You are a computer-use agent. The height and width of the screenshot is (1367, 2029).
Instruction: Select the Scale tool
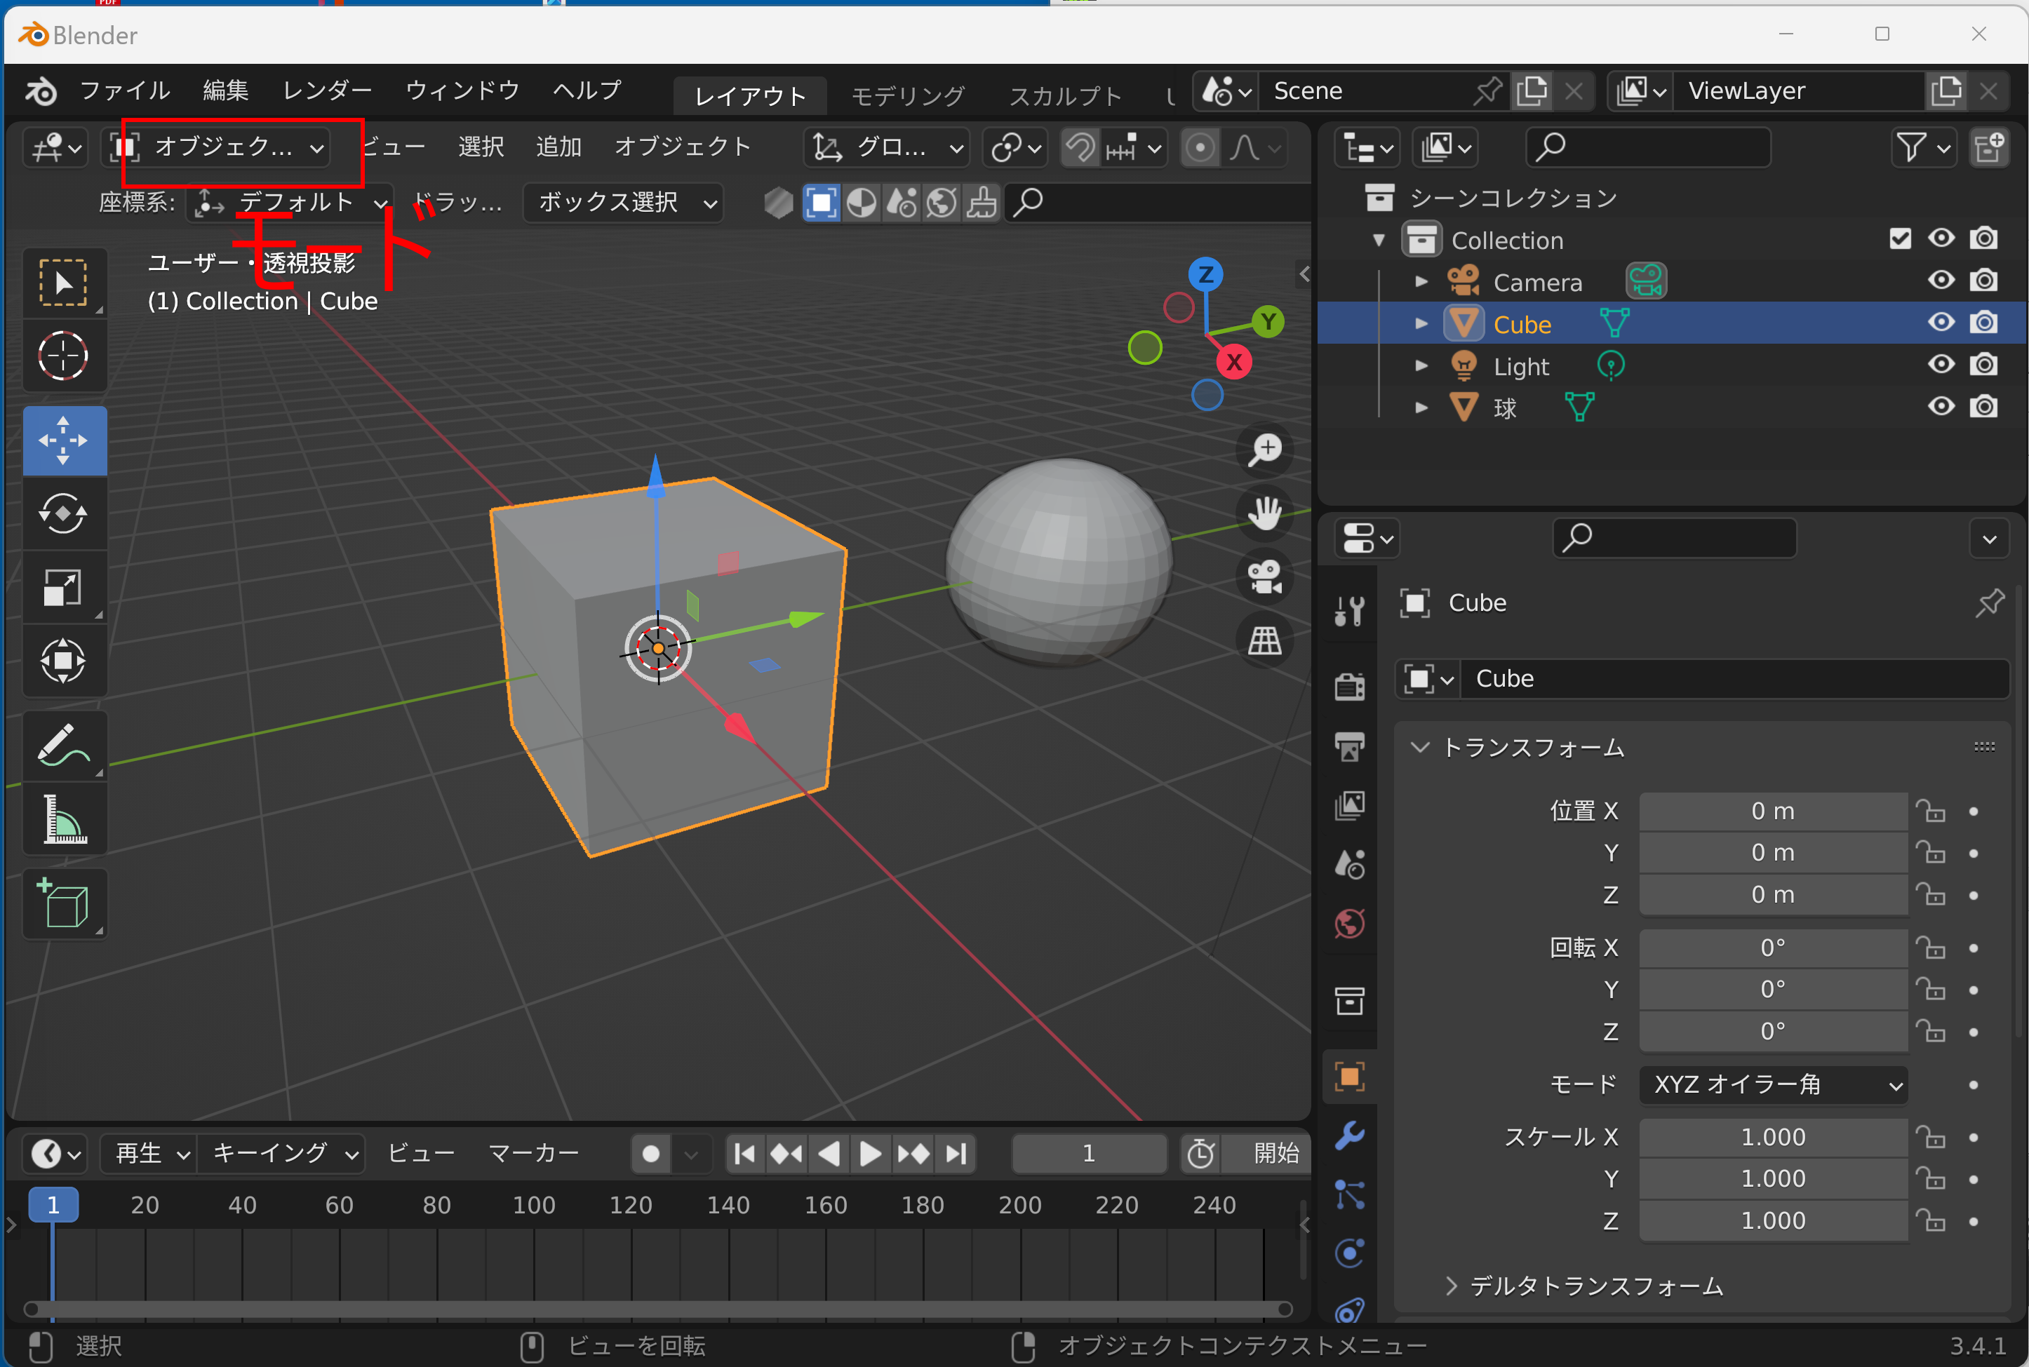(64, 587)
